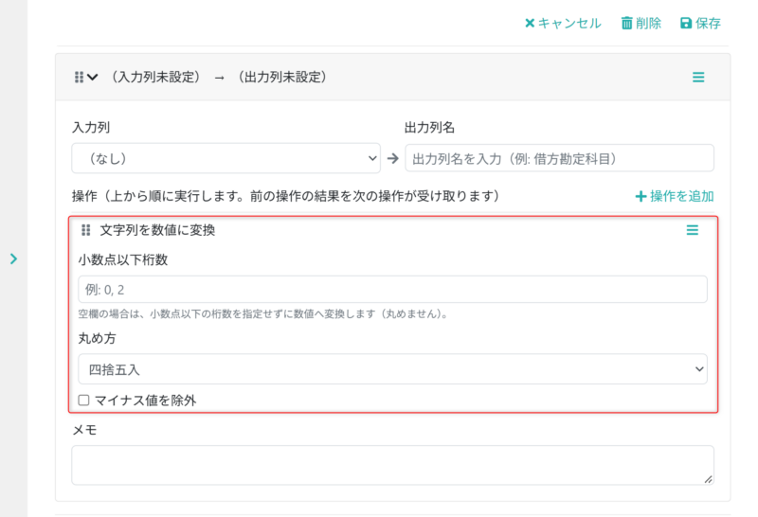Open the hamburger menu of 文字列を数値に変換
Image resolution: width=758 pixels, height=517 pixels.
(693, 230)
